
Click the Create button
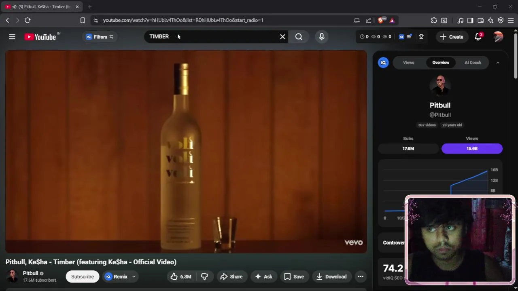pos(452,37)
